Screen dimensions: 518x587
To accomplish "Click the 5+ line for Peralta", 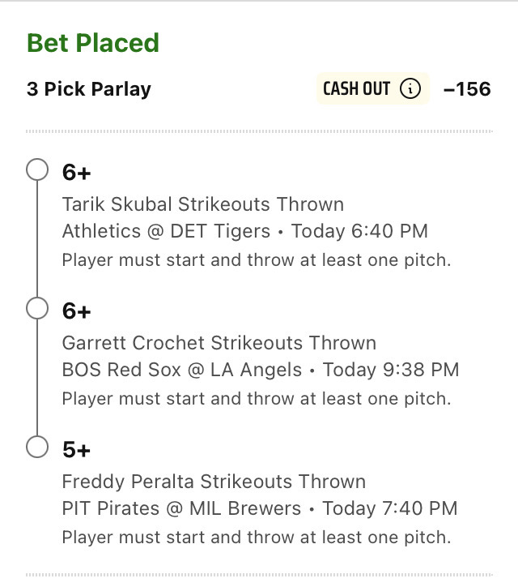I will click(76, 449).
